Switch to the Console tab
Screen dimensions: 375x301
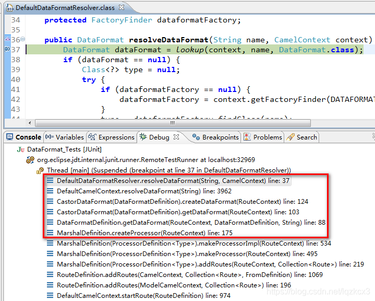coord(23,137)
